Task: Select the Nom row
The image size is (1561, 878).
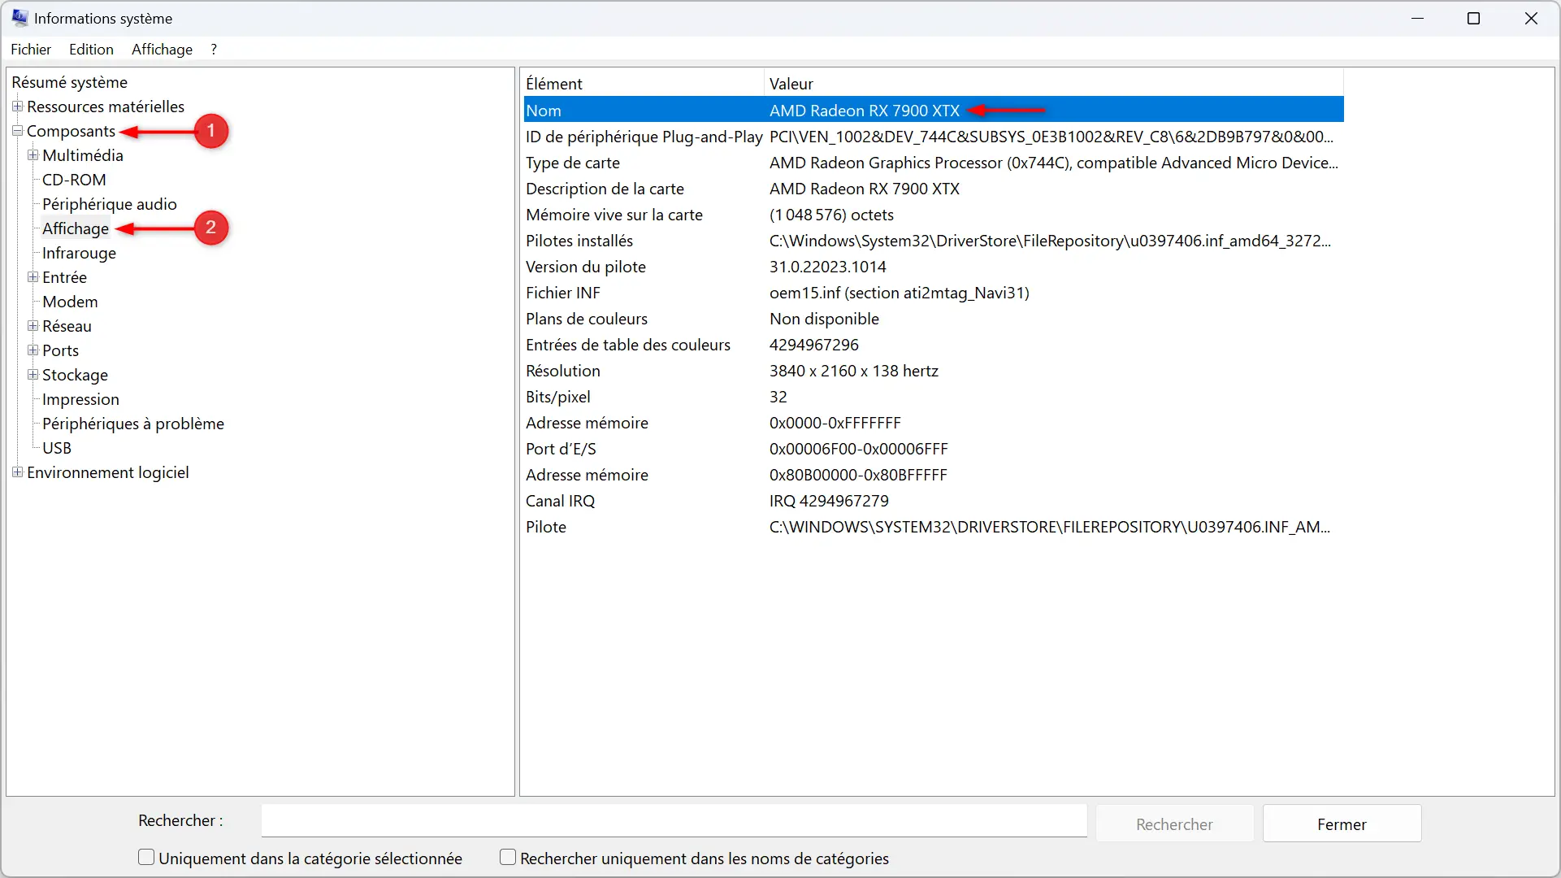Action: coord(934,110)
